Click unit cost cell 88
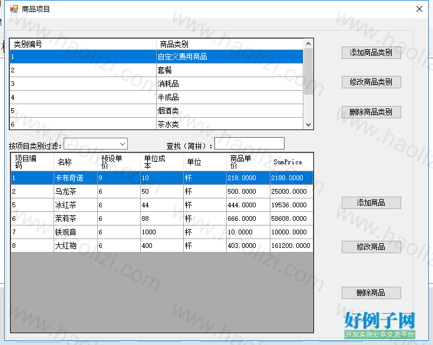Viewport: 433px width, 345px height. (162, 218)
